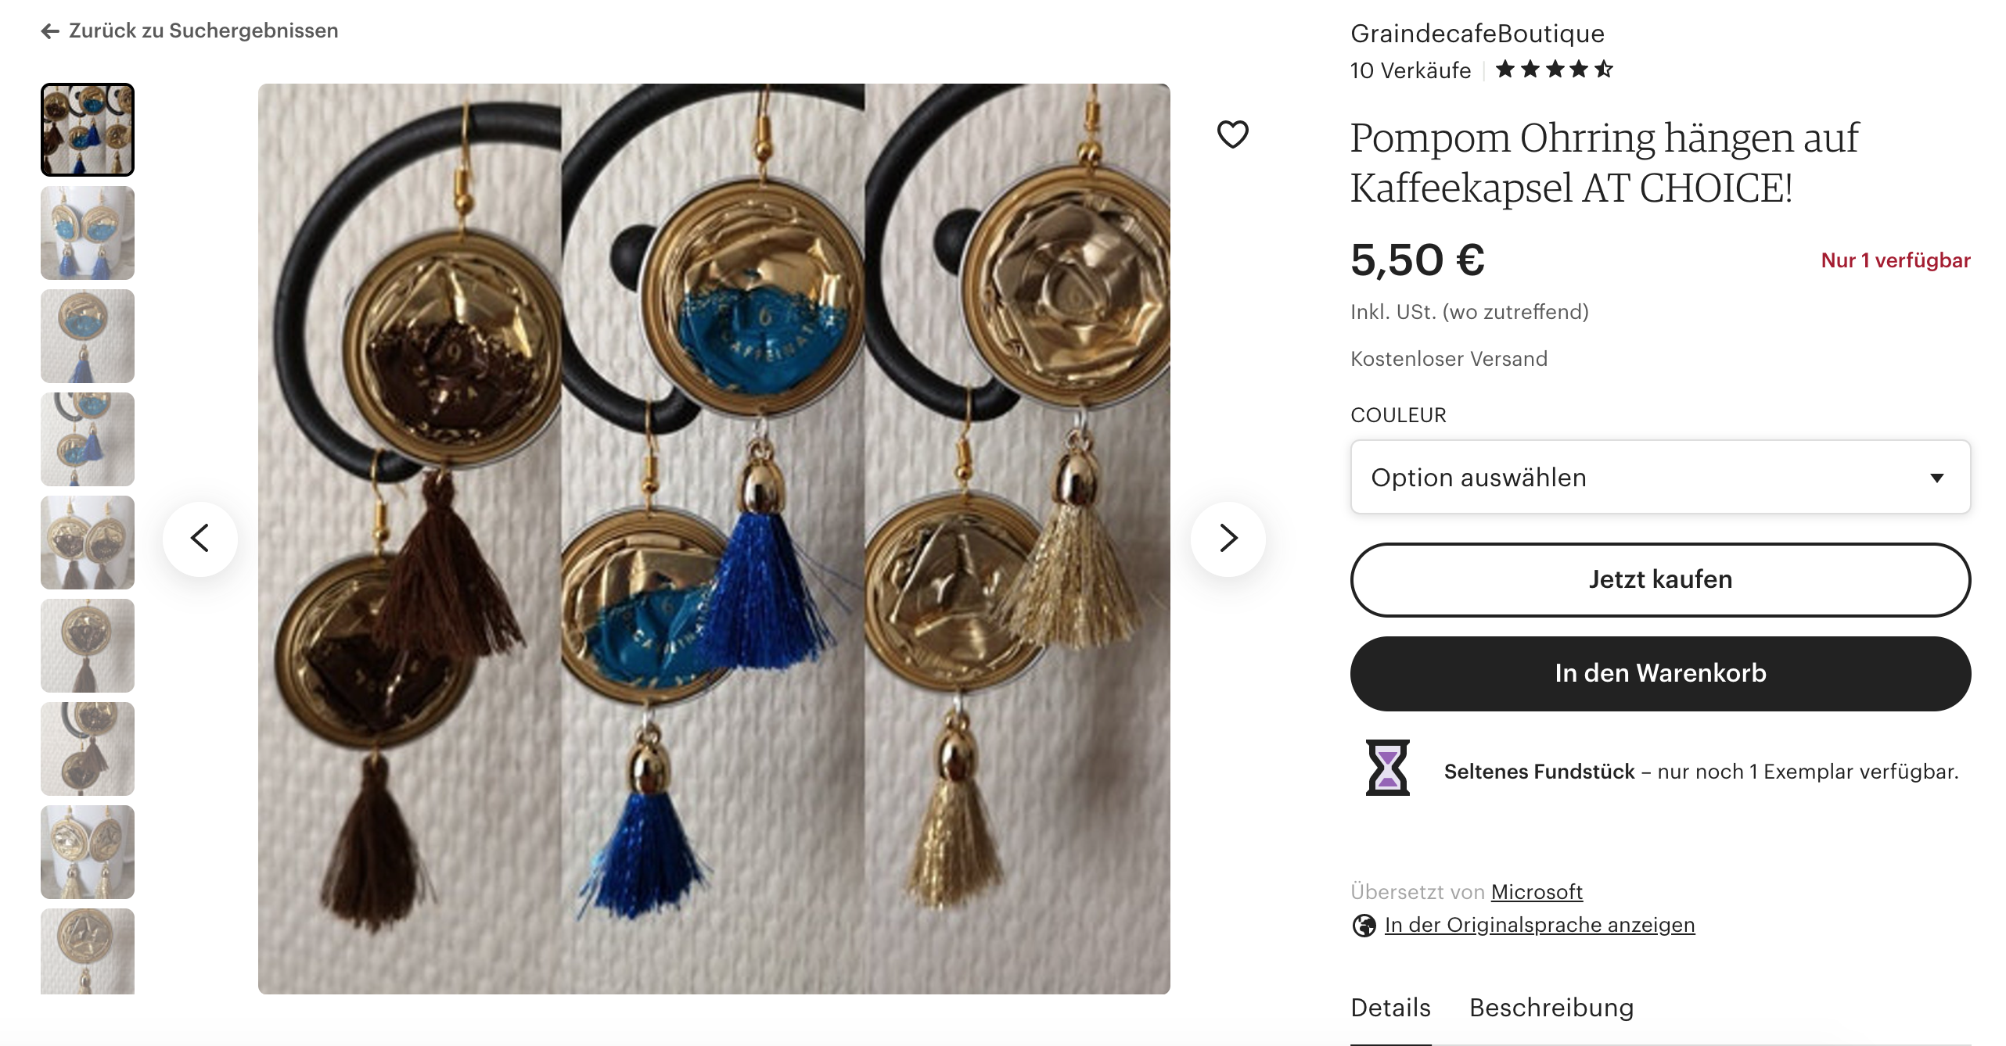
Task: Select first thumbnail with three earring pairs
Action: 88,130
